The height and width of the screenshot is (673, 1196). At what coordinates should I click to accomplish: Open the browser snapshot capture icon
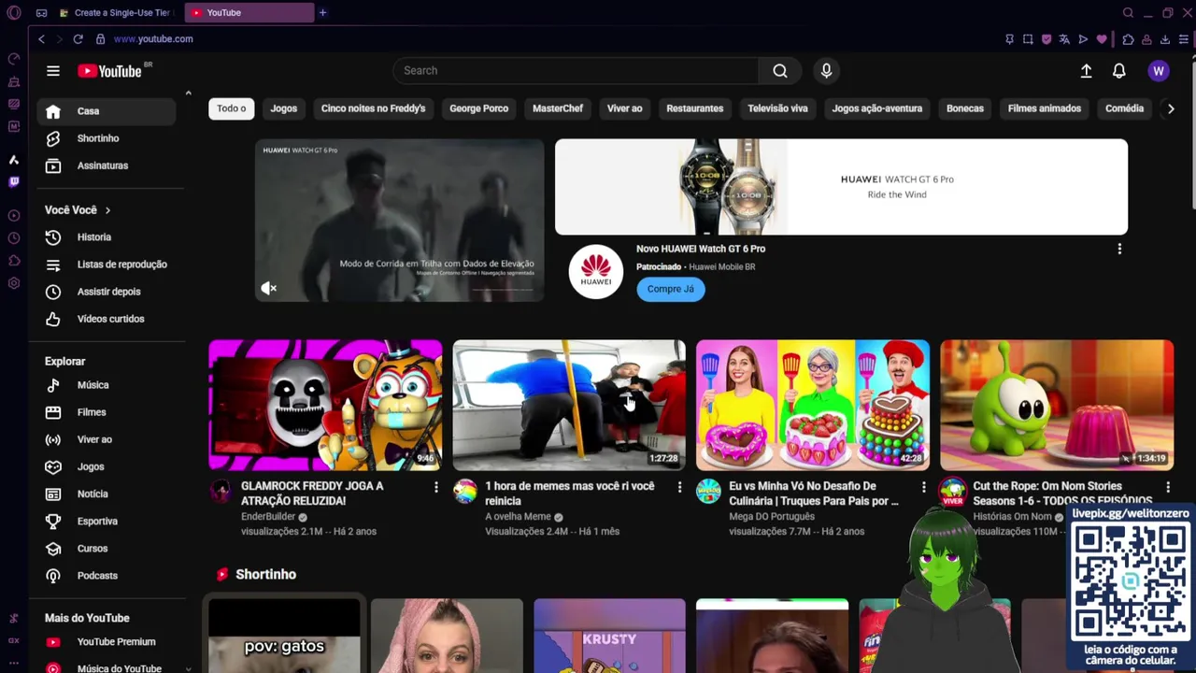[1028, 39]
